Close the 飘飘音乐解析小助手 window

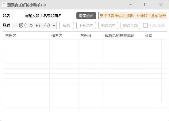pyautogui.click(x=161, y=5)
